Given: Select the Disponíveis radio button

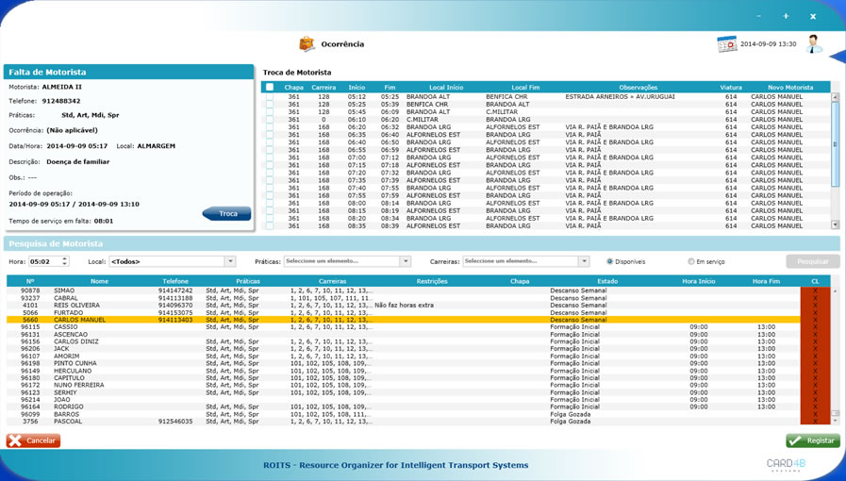Looking at the screenshot, I should pyautogui.click(x=610, y=261).
